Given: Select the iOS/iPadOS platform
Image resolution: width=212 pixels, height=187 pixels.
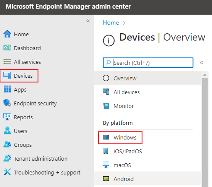Looking at the screenshot, I should tap(148, 151).
